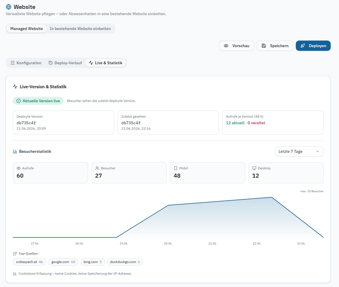Click the timestamp 21.06.2026, 20:09
The height and width of the screenshot is (287, 339).
tap(31, 129)
